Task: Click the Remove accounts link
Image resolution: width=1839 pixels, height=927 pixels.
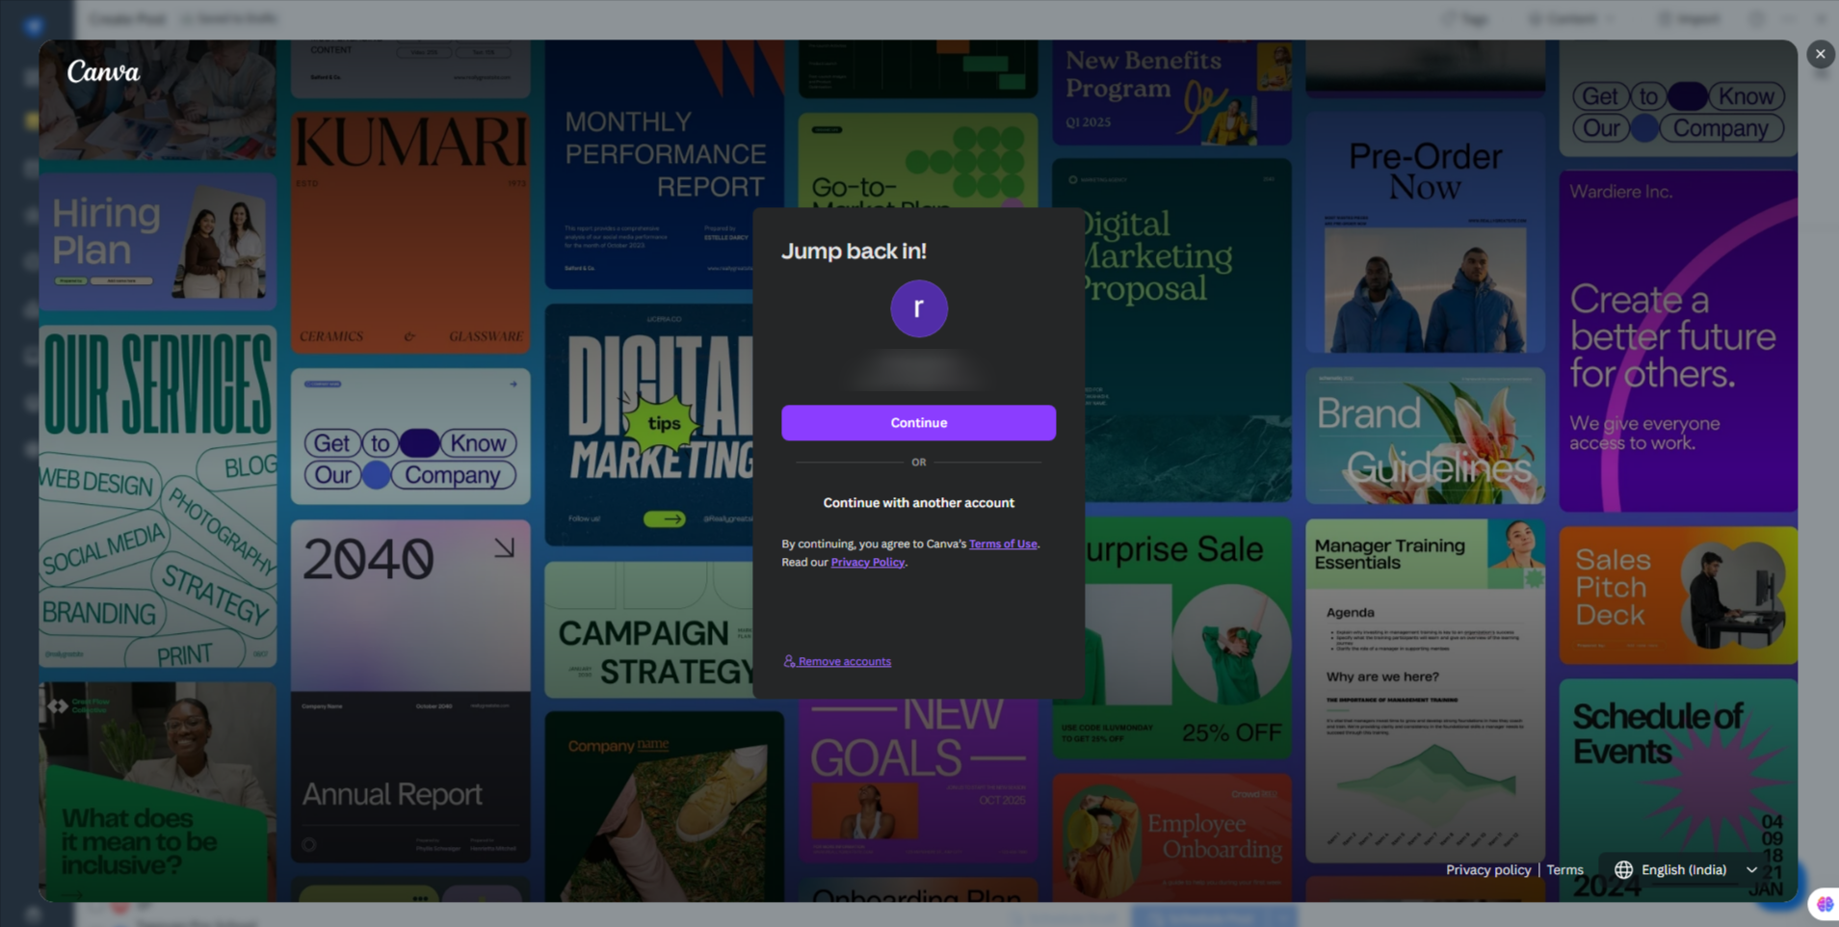Action: 837,661
